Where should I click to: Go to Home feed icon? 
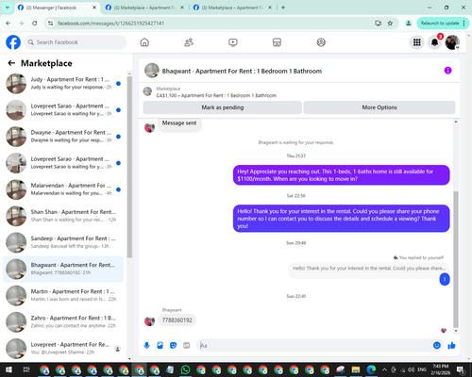pos(144,42)
